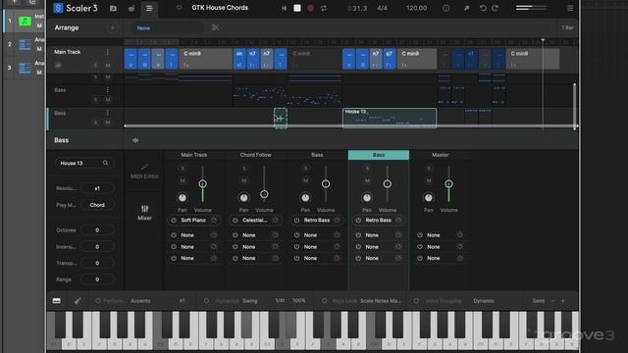Click the add button next to Arrange
The width and height of the screenshot is (628, 353).
113,27
